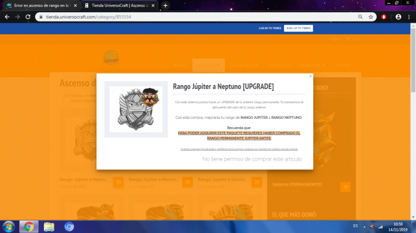Open the red extension icon in toolbar
416x233 pixels.
384,17
